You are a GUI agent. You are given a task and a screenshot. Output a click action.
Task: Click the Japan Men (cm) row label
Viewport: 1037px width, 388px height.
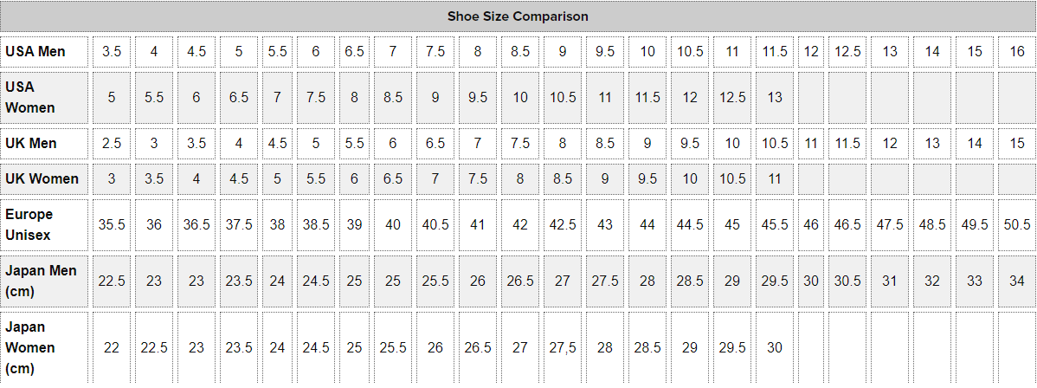click(x=41, y=281)
